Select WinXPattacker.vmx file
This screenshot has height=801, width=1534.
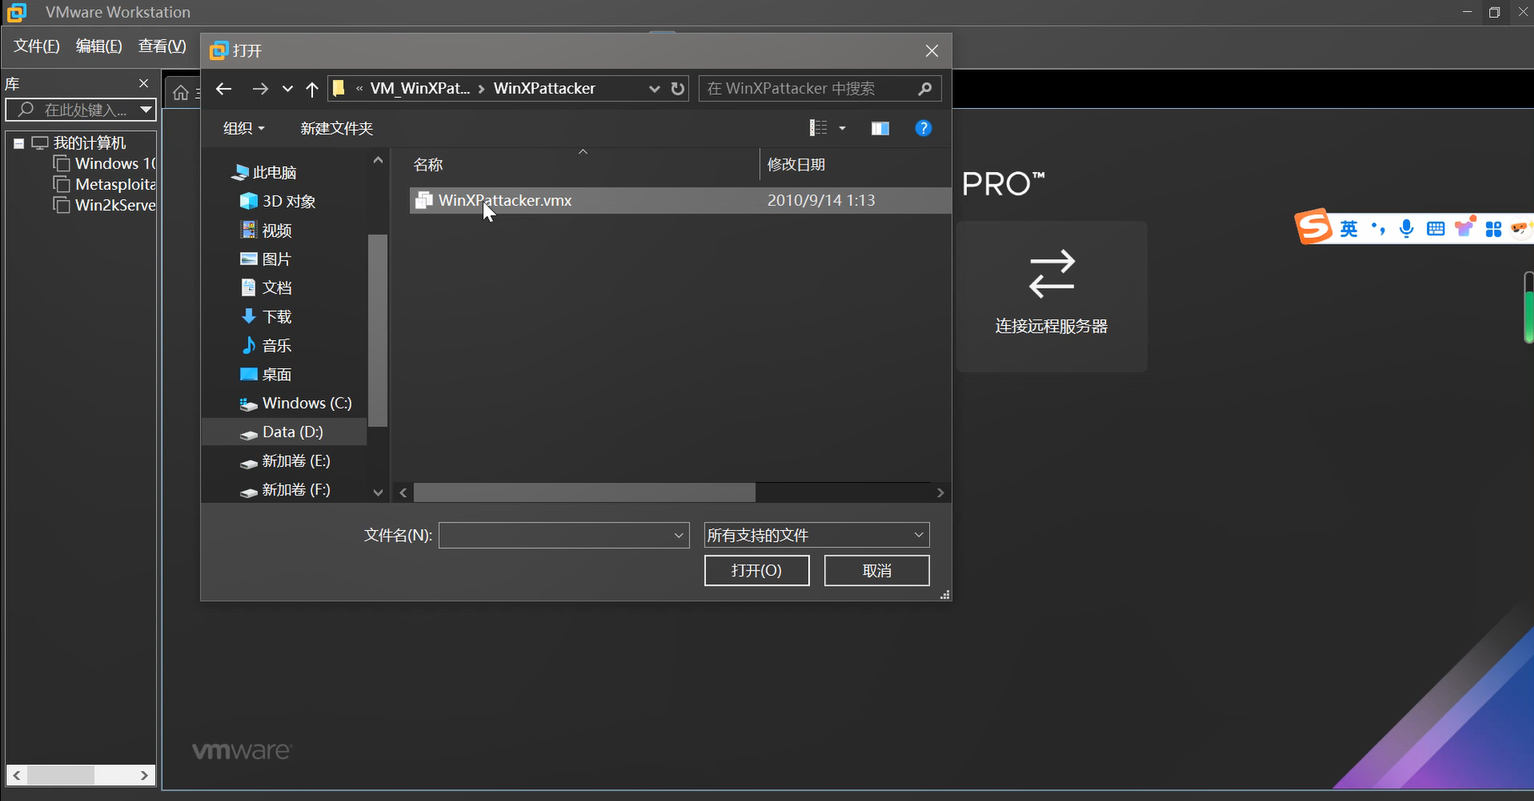tap(680, 200)
